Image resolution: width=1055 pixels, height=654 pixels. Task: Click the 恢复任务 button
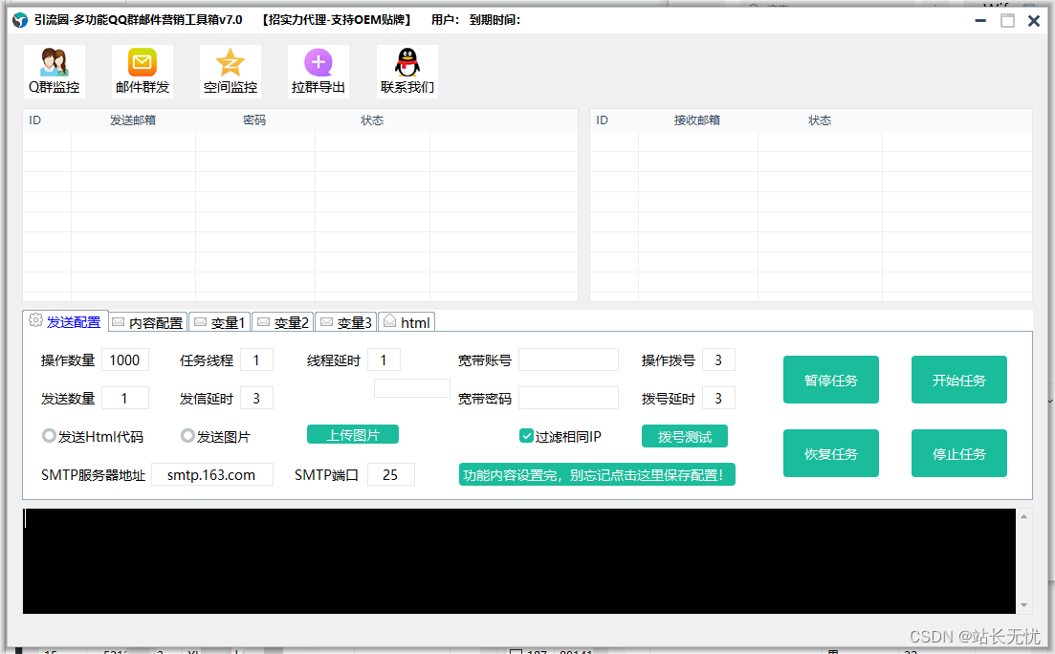point(831,453)
